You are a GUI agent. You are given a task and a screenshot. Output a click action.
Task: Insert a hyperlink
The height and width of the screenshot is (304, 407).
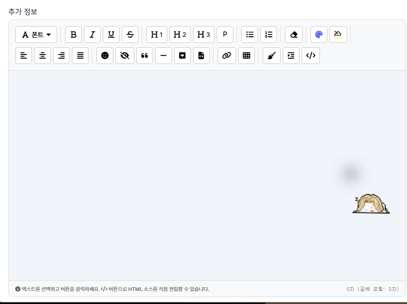[227, 56]
